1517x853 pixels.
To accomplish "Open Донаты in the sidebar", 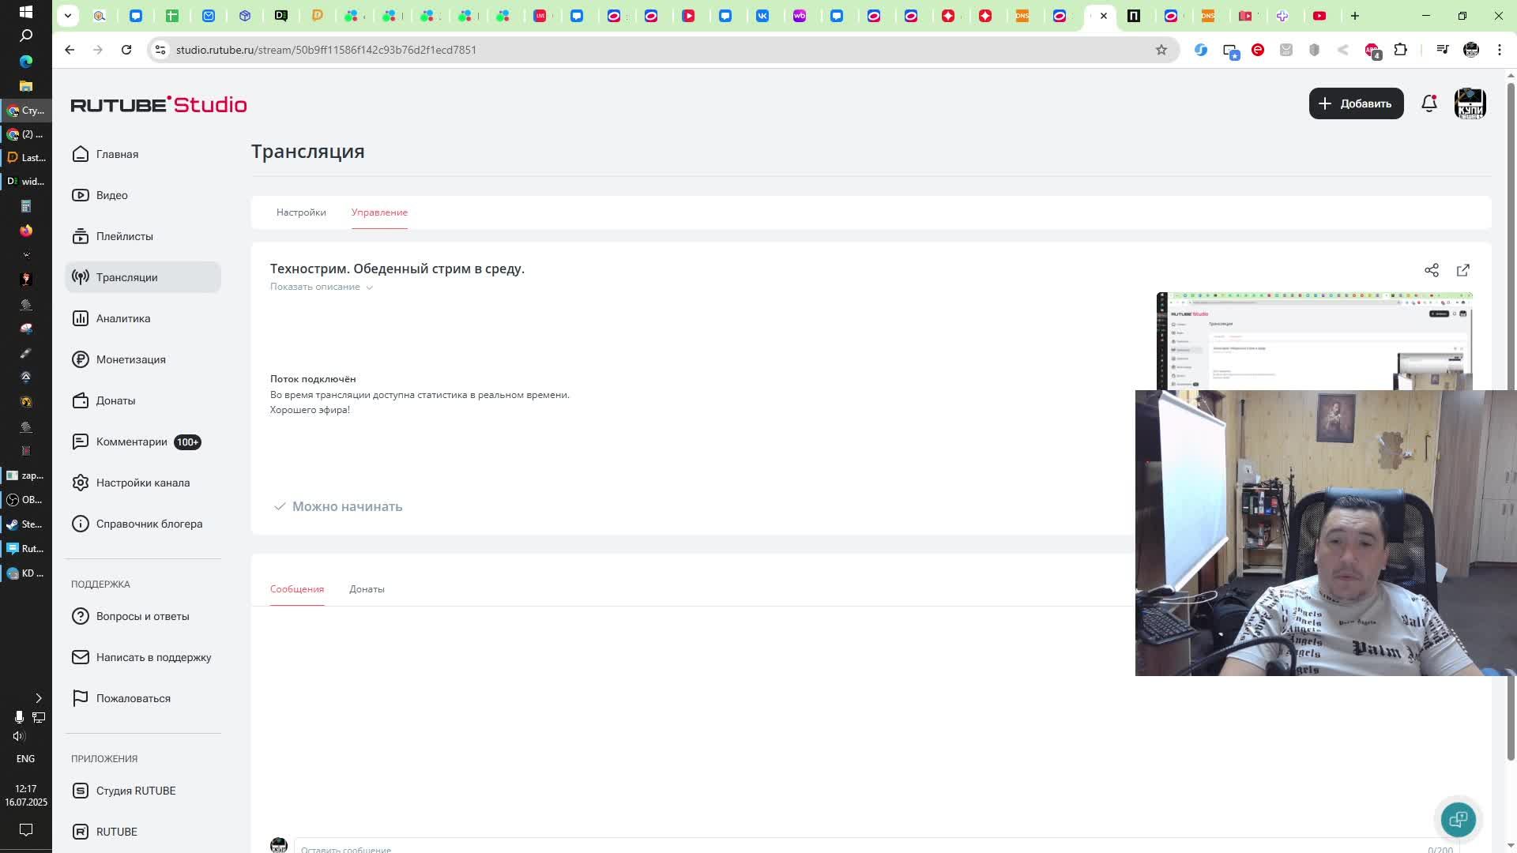I will (x=115, y=400).
